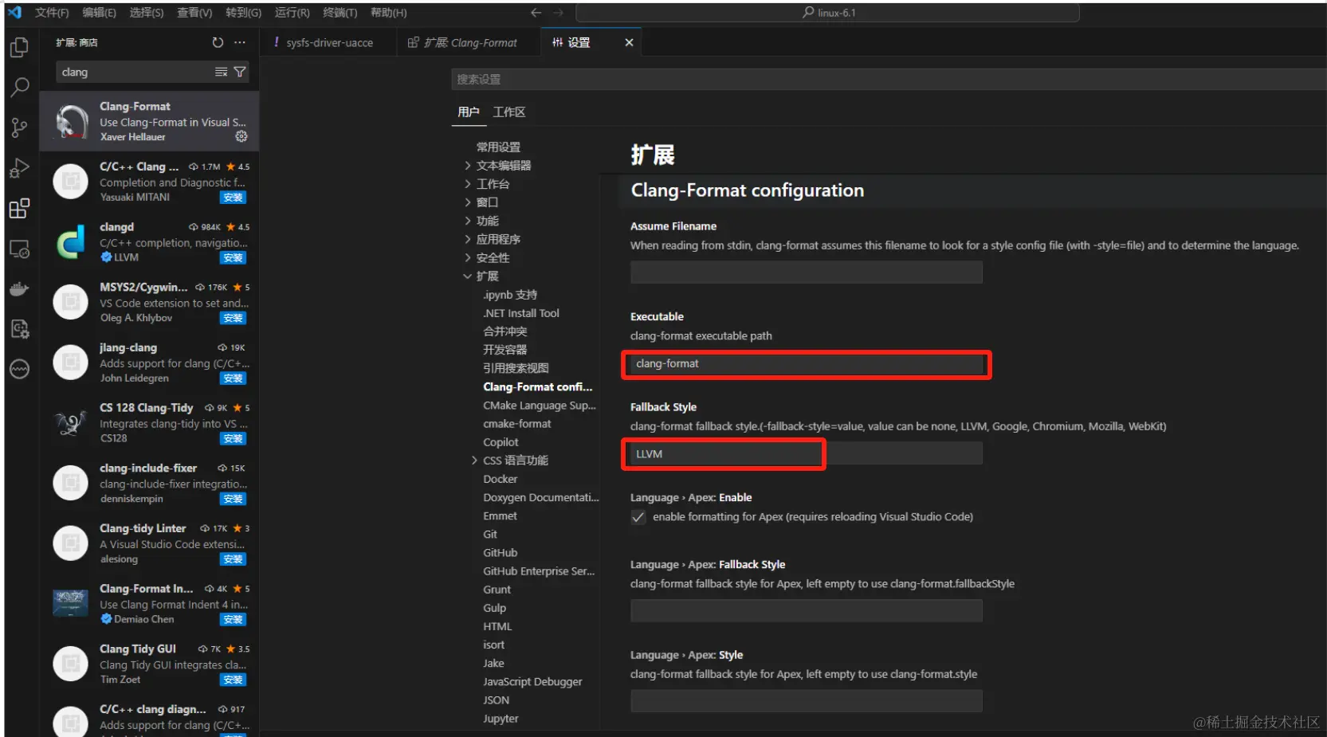1327x737 pixels.
Task: Open the Search view in activity bar
Action: (x=19, y=88)
